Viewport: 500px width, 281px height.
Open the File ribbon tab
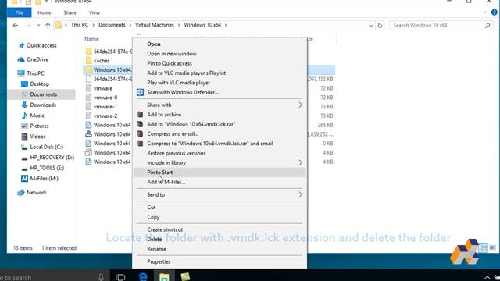[x=19, y=12]
